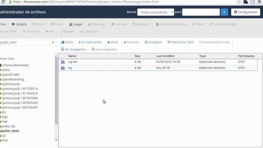Click Deseleccionar todo
Screen dimensions: 263x148
pyautogui.click(x=215, y=42)
